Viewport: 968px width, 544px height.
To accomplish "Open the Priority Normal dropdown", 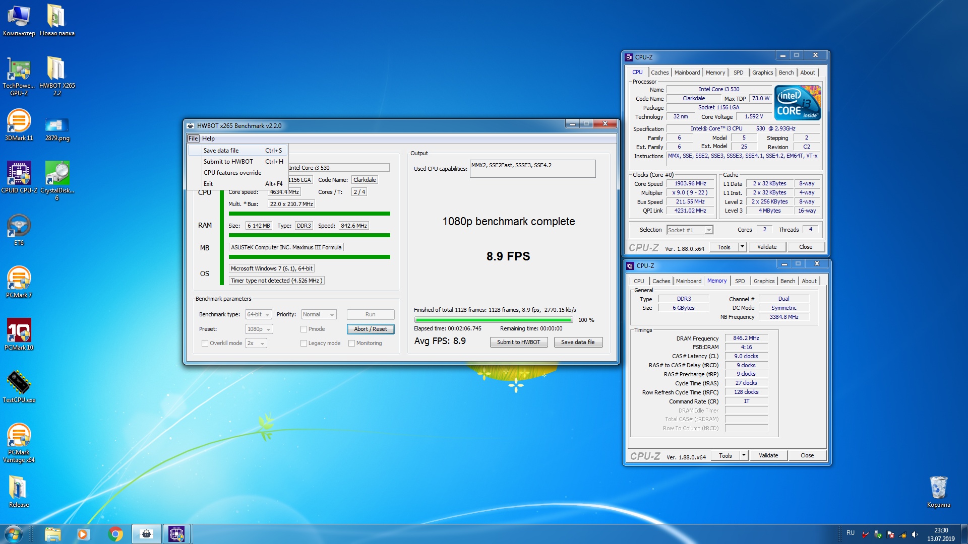I will point(319,314).
